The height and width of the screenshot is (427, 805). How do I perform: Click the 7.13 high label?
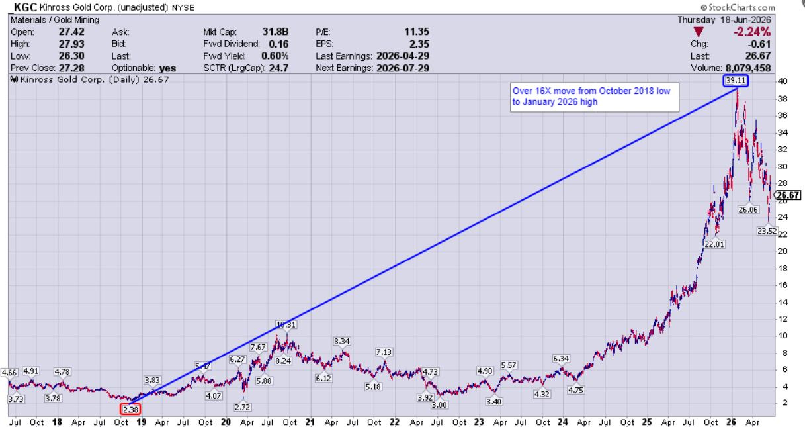click(384, 352)
